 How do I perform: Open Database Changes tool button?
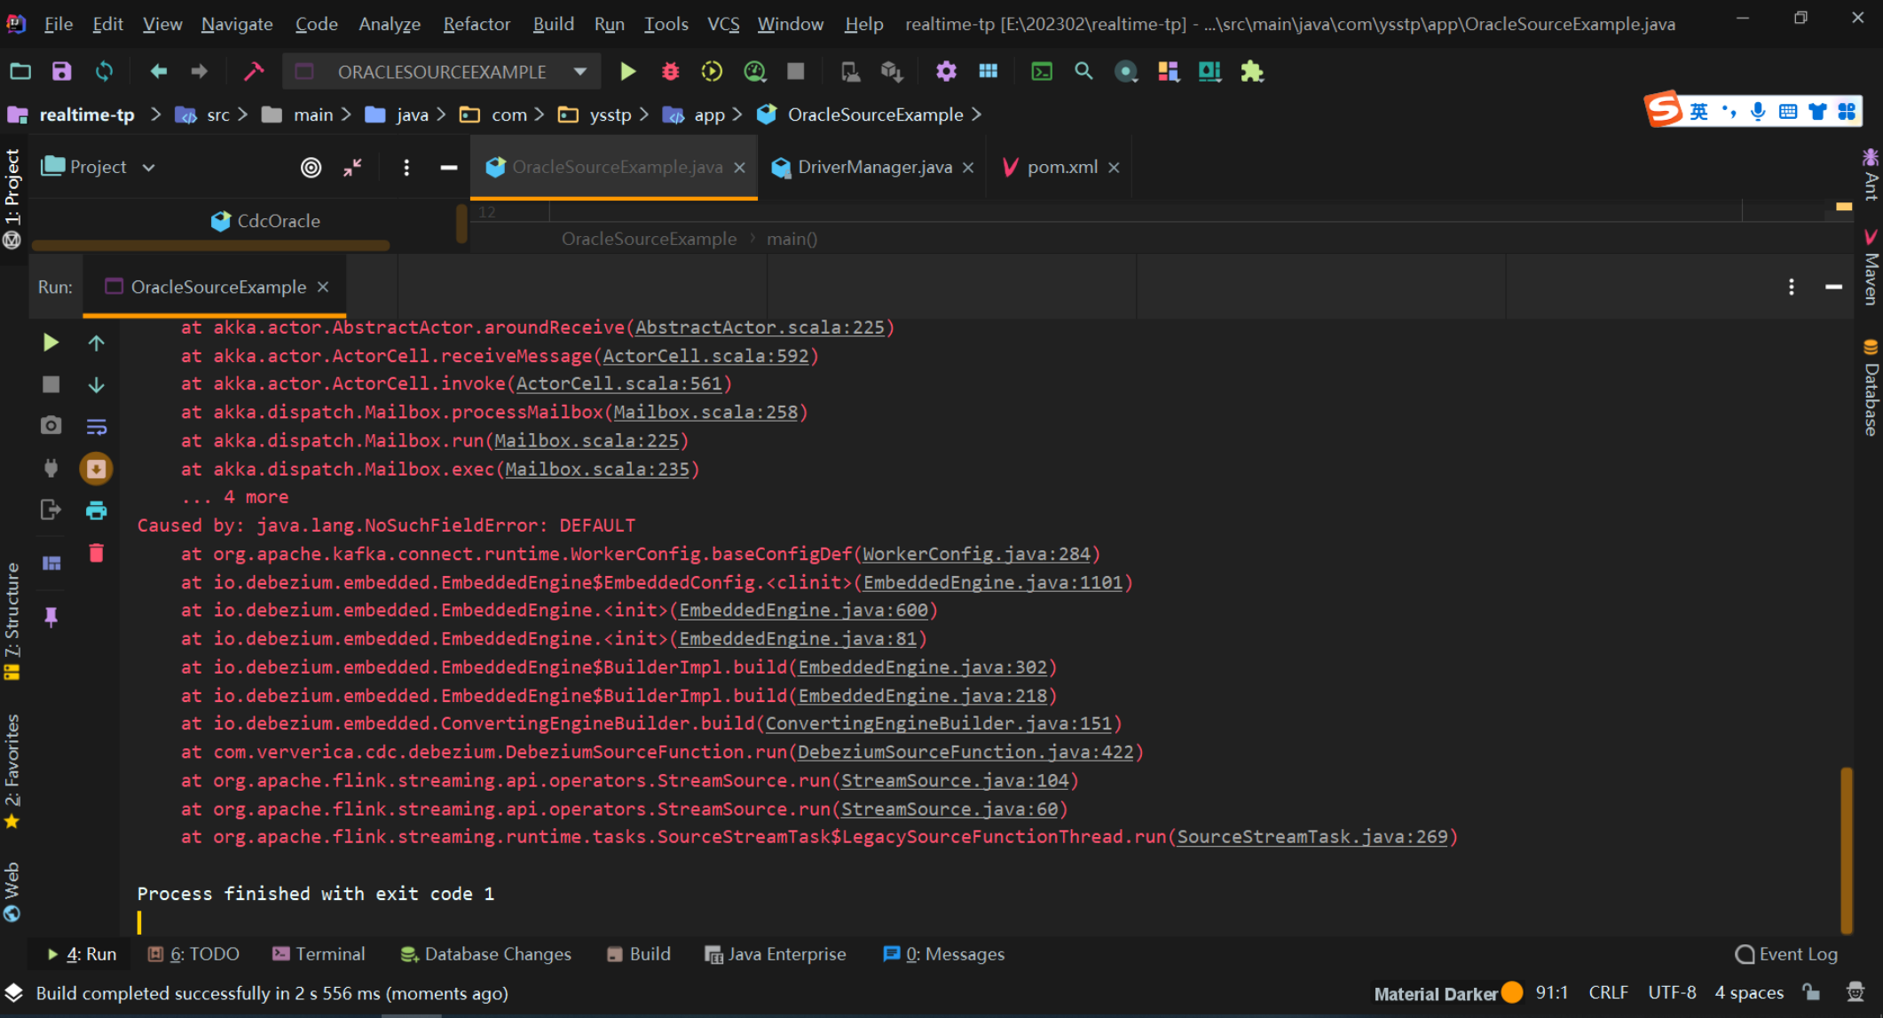[x=485, y=954]
